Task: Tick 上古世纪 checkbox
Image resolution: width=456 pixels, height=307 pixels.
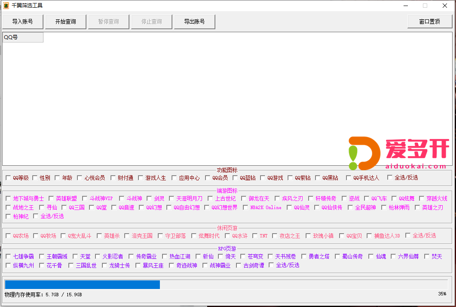Action: tap(210, 198)
